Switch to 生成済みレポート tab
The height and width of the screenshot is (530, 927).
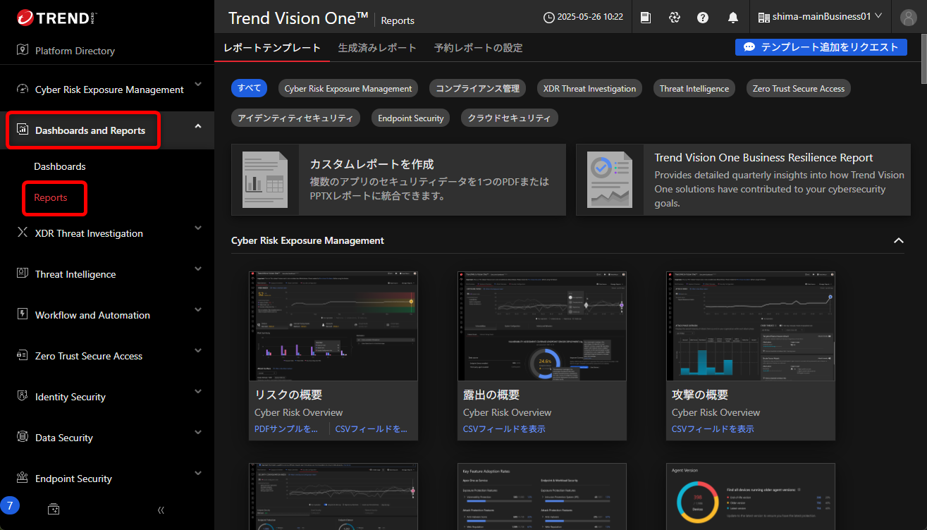(377, 48)
